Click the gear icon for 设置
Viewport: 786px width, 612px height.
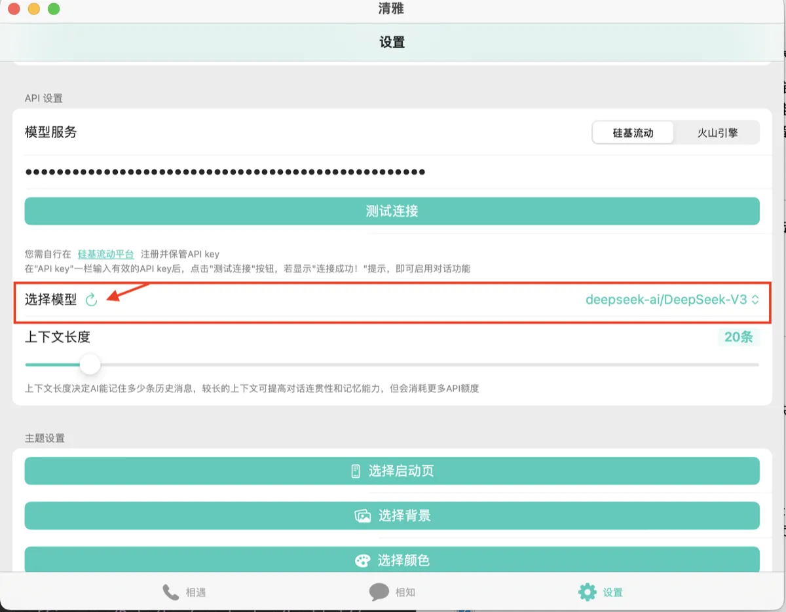pos(588,592)
